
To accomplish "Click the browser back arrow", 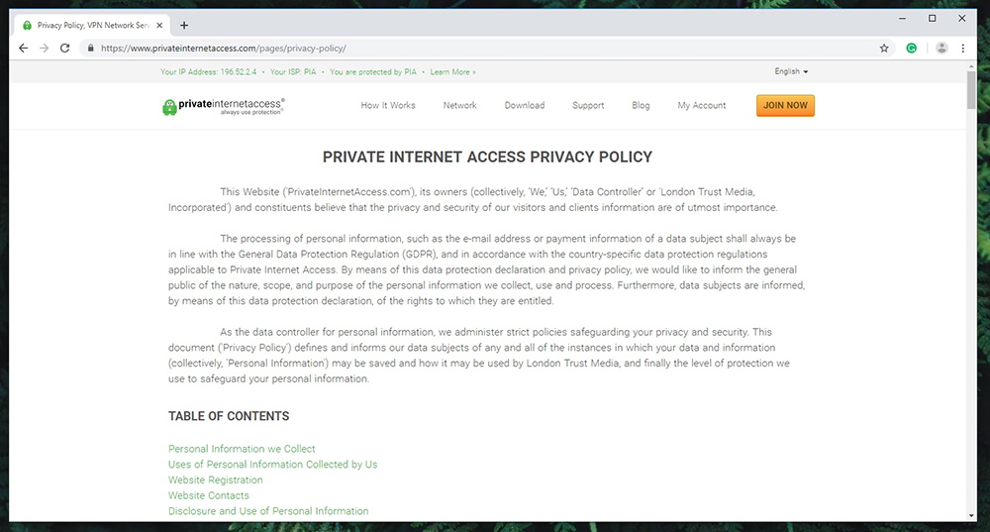I will point(24,48).
